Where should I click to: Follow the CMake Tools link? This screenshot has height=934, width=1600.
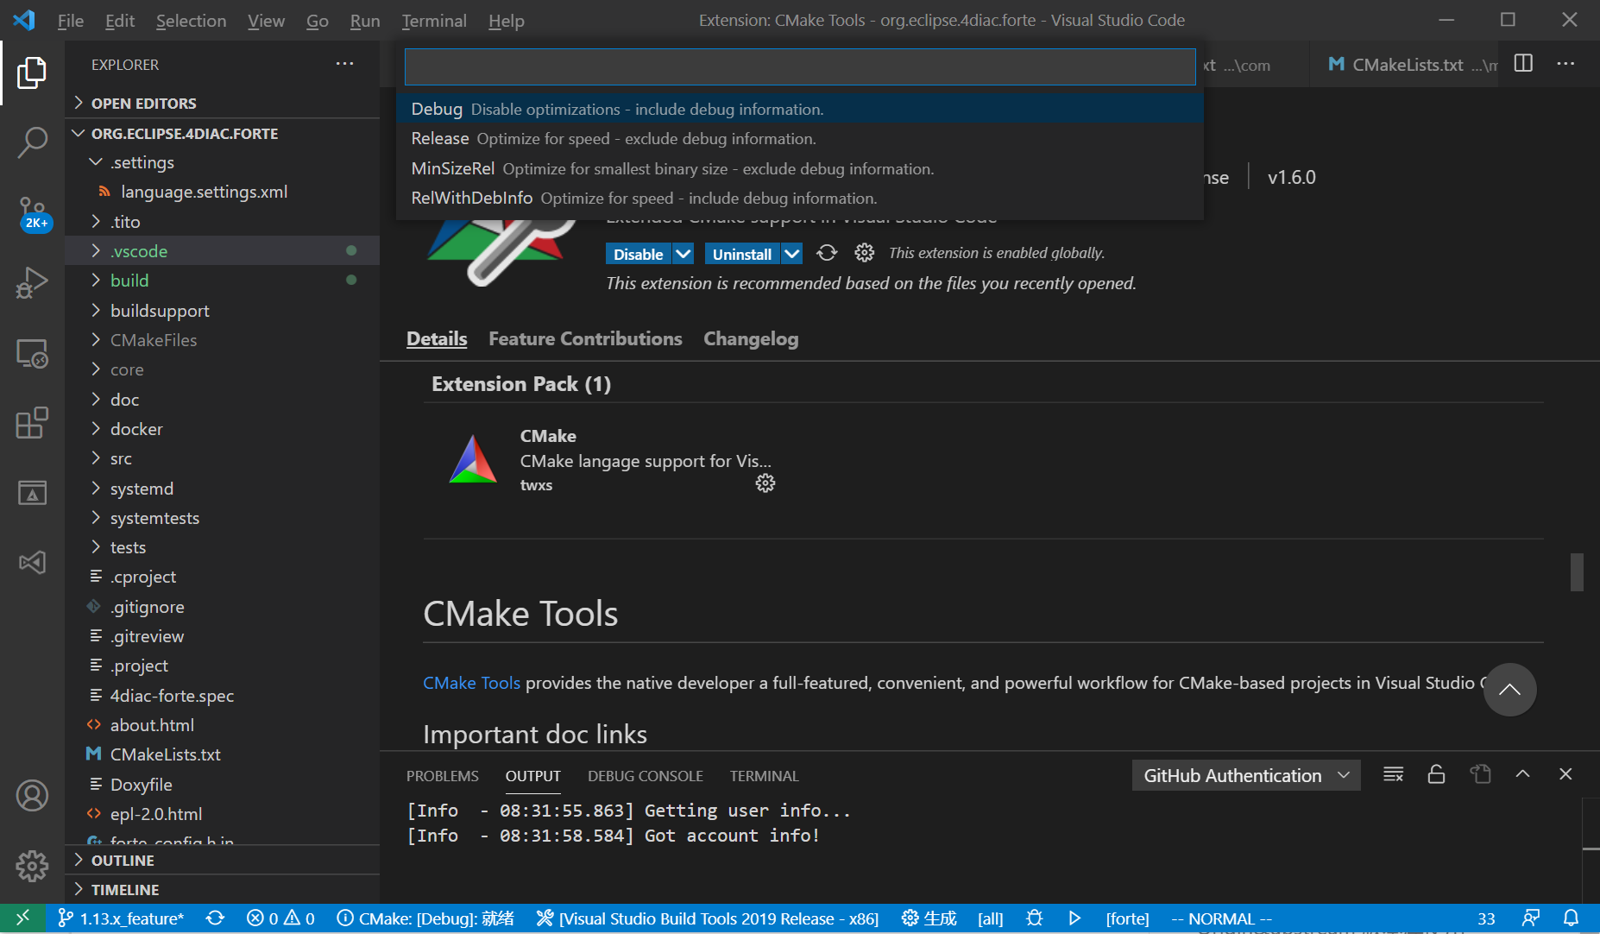471,682
